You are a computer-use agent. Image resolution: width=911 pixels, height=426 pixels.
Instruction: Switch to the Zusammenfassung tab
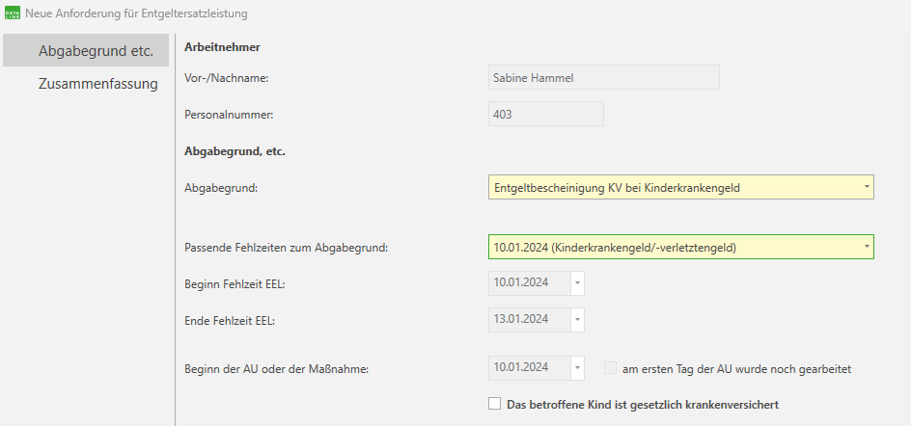pos(97,84)
